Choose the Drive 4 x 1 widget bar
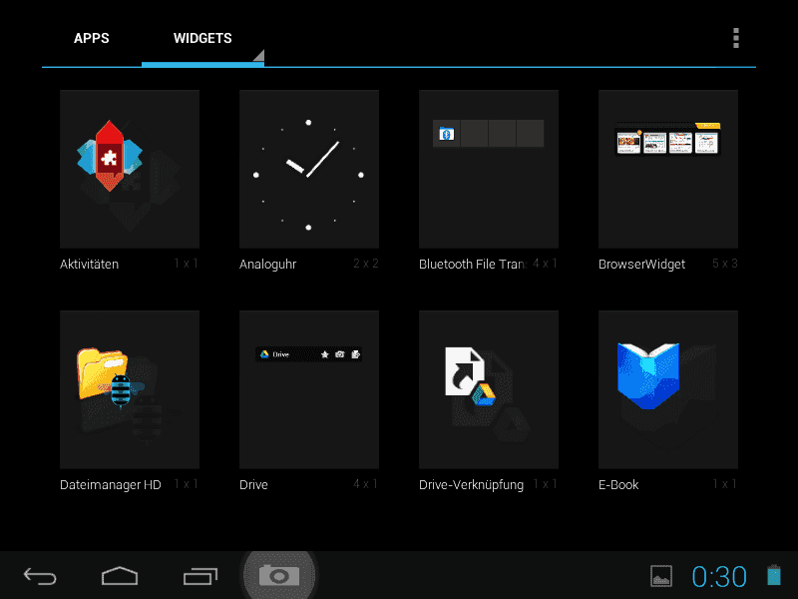The image size is (798, 599). tap(309, 354)
